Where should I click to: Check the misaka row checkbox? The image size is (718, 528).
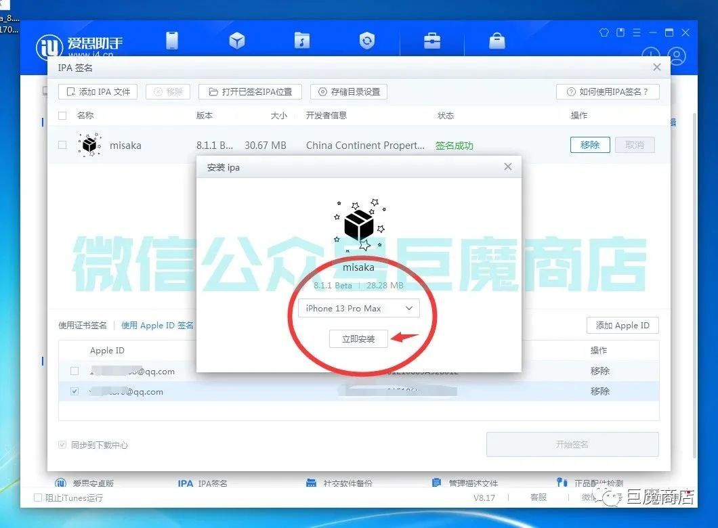pyautogui.click(x=63, y=145)
